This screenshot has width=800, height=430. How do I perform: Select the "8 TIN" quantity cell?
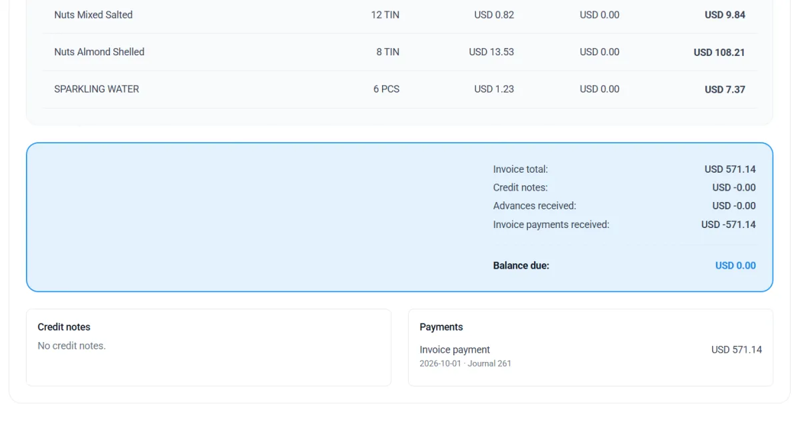pyautogui.click(x=388, y=52)
